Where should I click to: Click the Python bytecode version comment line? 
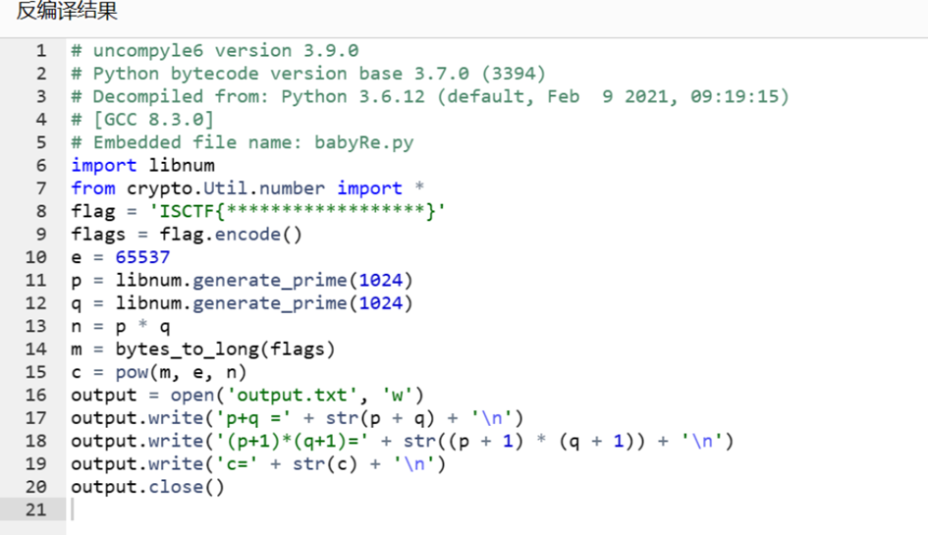(308, 74)
